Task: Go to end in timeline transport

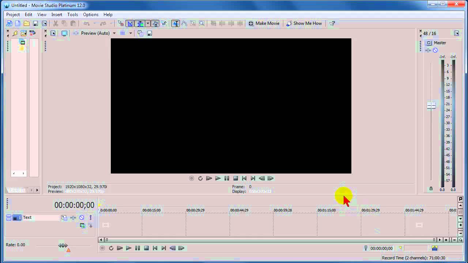Action: pyautogui.click(x=164, y=248)
